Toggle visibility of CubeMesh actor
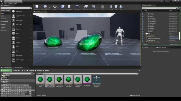Screen dimensions: 181x101 point(143,18)
